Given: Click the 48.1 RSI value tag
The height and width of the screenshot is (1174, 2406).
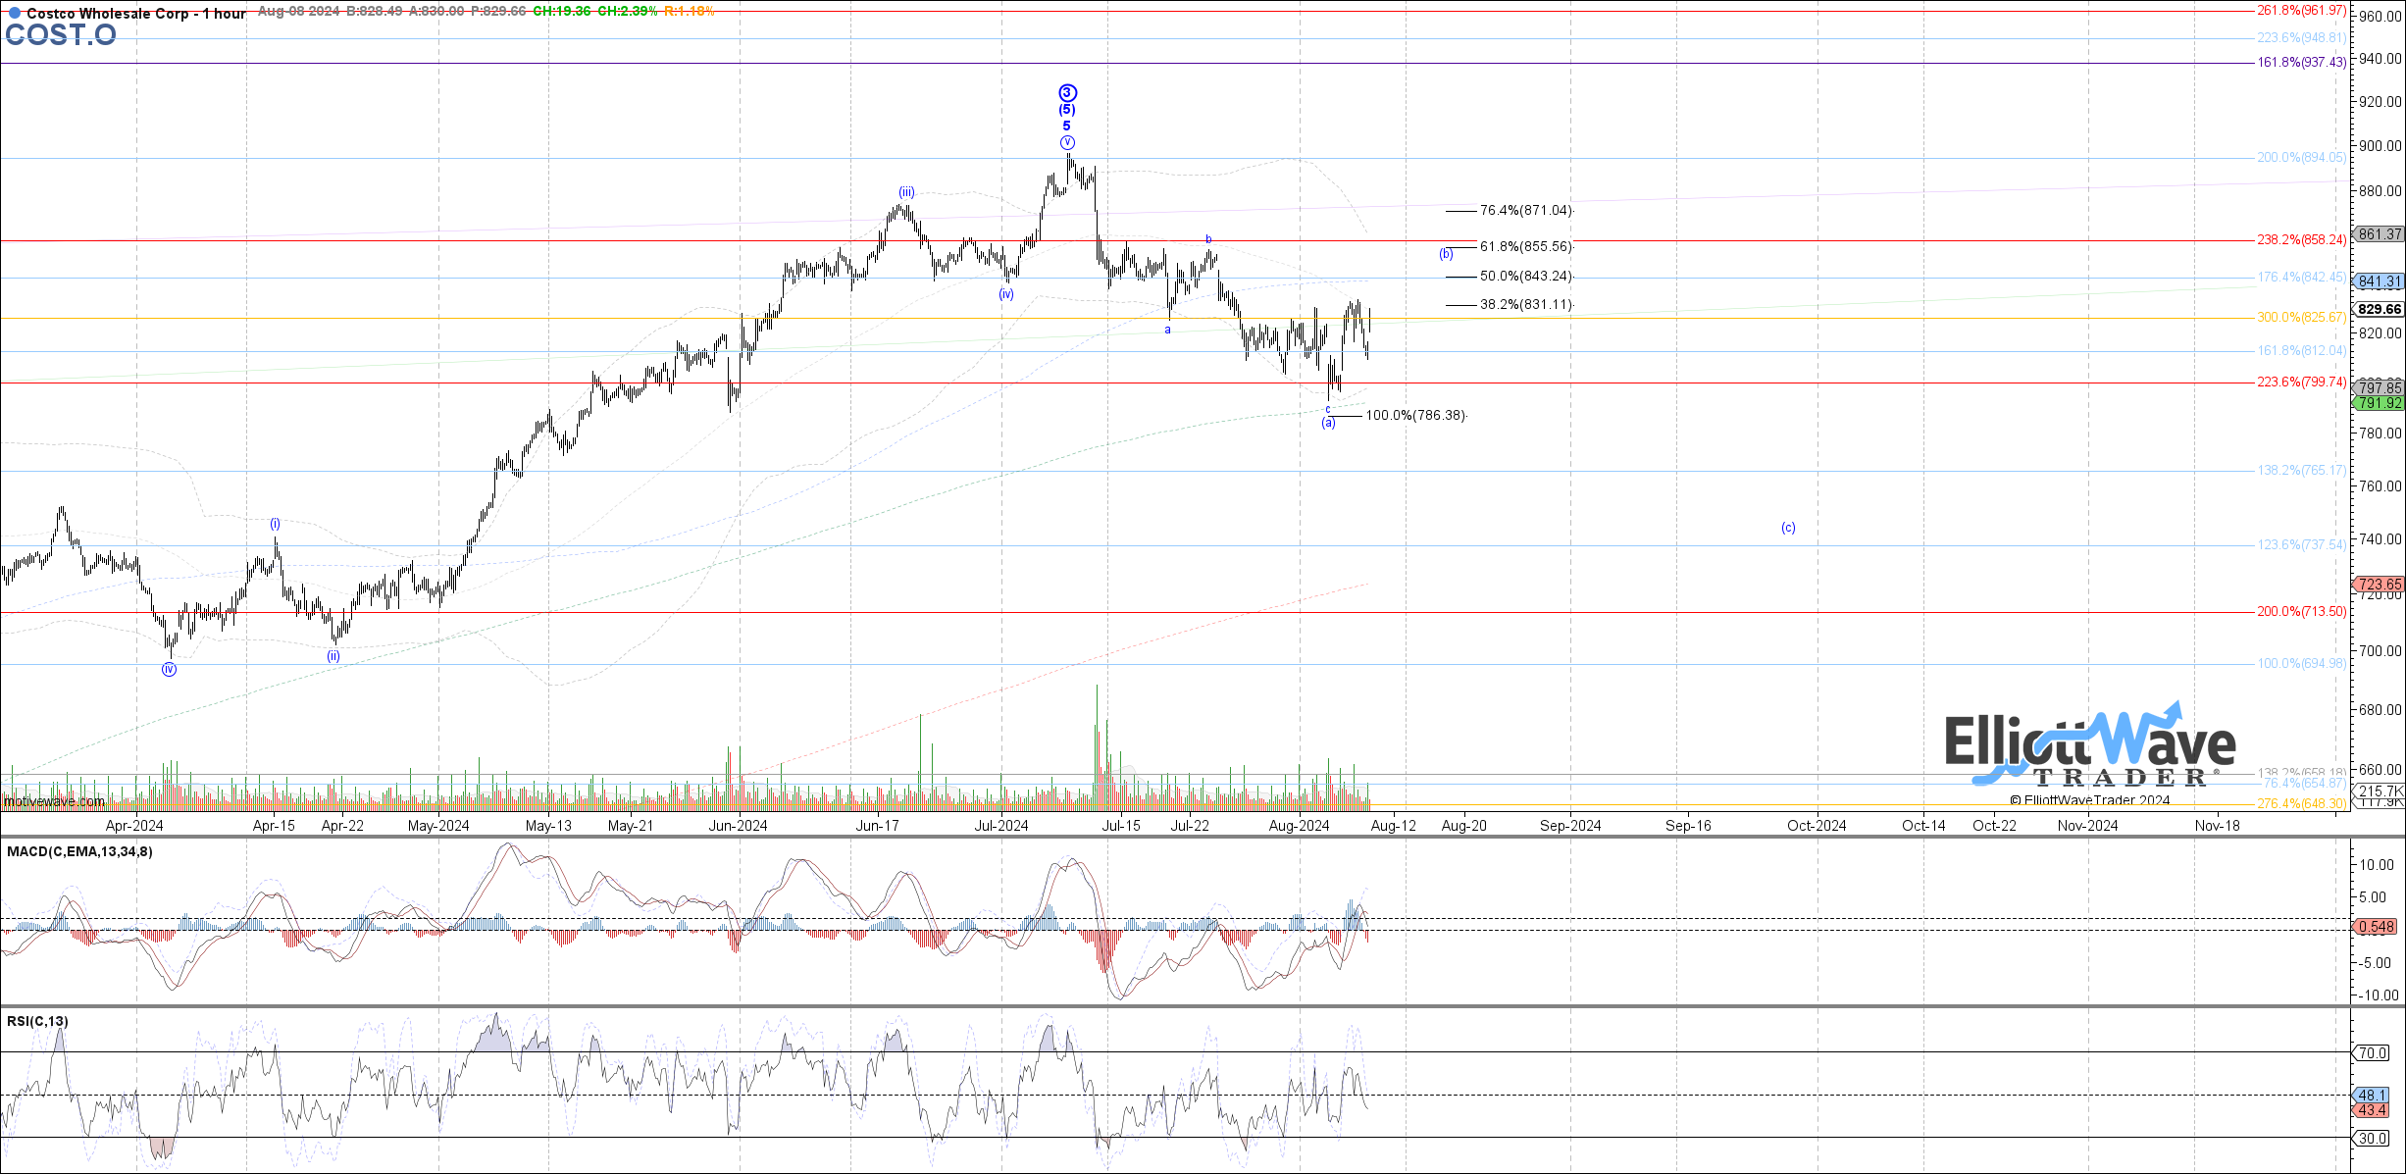Looking at the screenshot, I should click(x=2371, y=1096).
